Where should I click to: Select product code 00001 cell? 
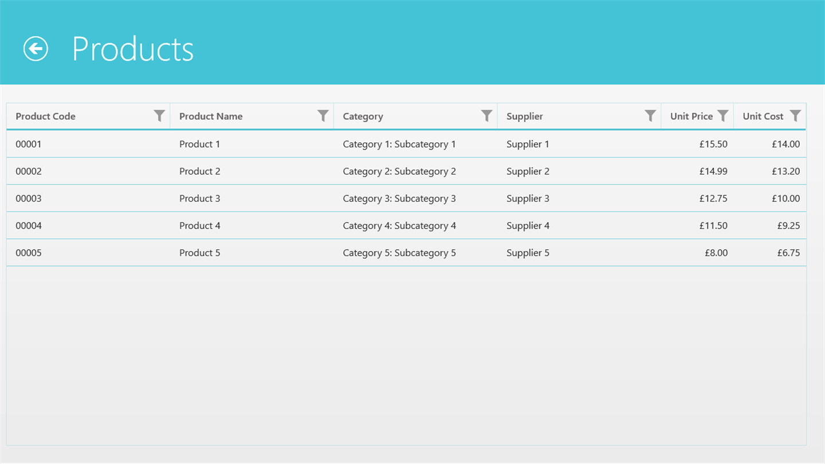[88, 144]
